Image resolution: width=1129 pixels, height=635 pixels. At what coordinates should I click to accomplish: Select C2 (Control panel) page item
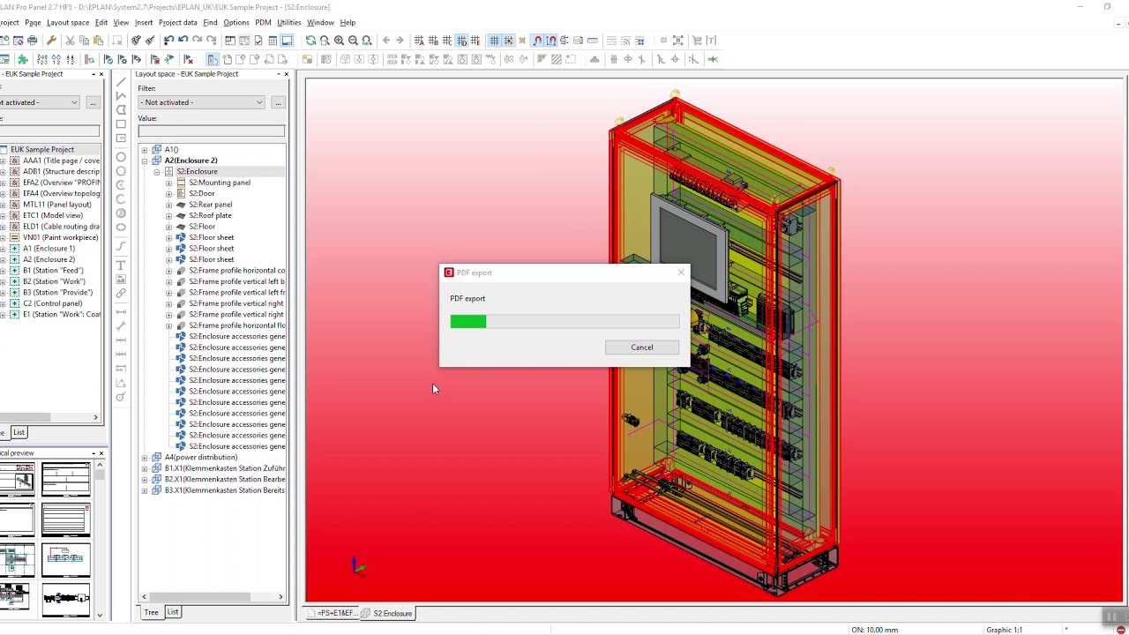pyautogui.click(x=52, y=303)
